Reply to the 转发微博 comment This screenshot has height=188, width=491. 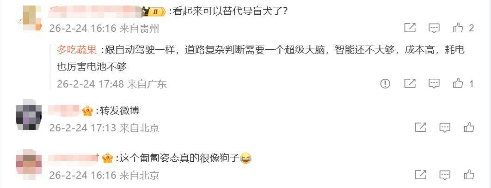(445, 127)
